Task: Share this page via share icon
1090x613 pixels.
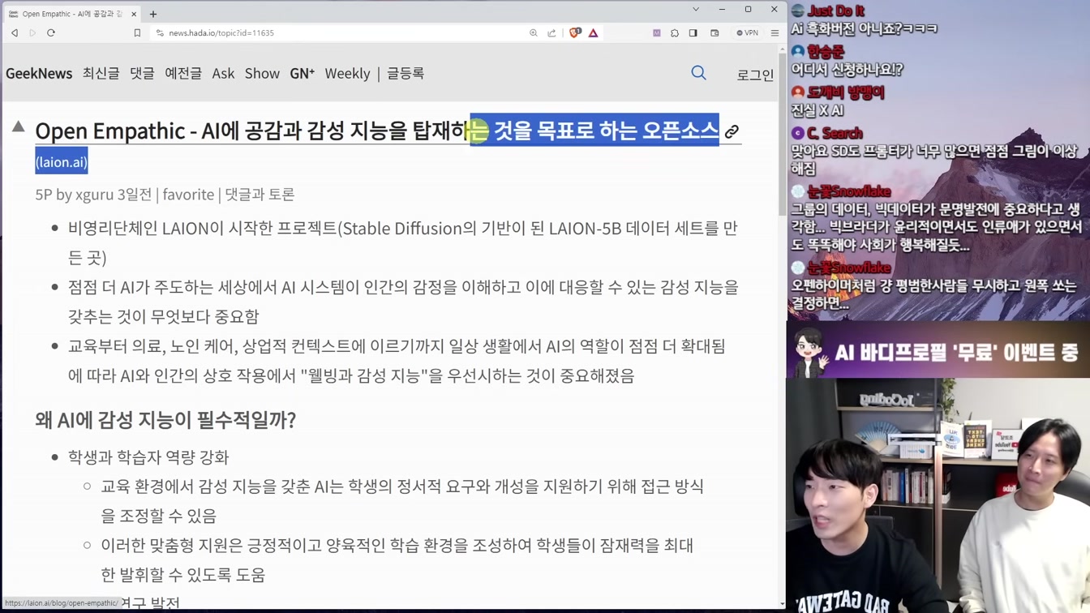Action: [551, 33]
